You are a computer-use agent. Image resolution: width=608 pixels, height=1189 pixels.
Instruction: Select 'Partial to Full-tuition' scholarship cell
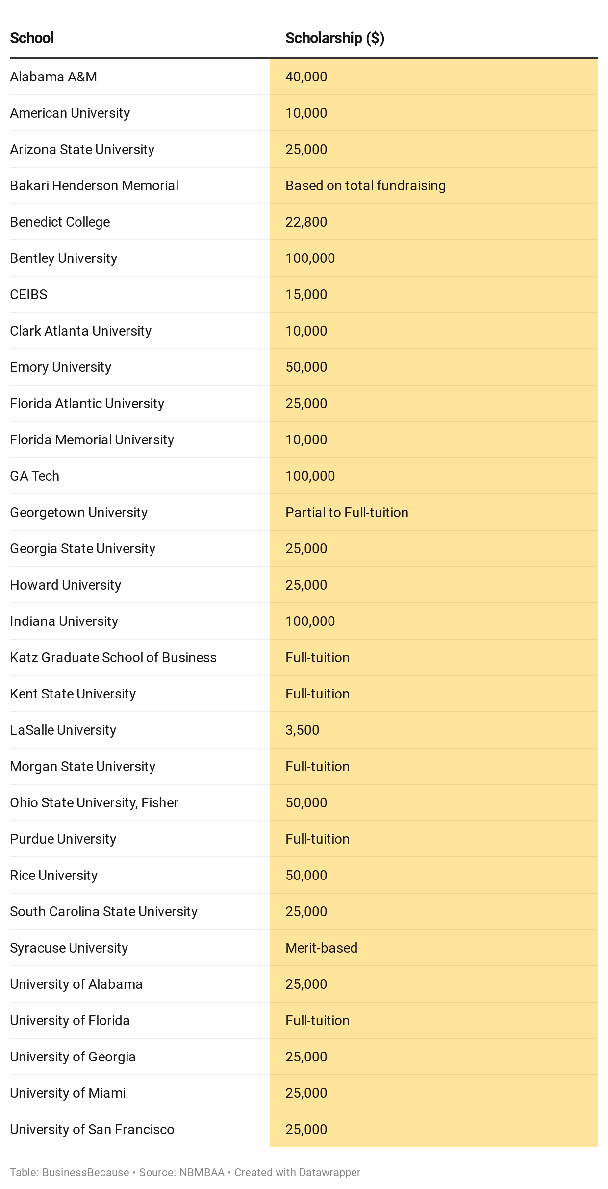(x=347, y=513)
